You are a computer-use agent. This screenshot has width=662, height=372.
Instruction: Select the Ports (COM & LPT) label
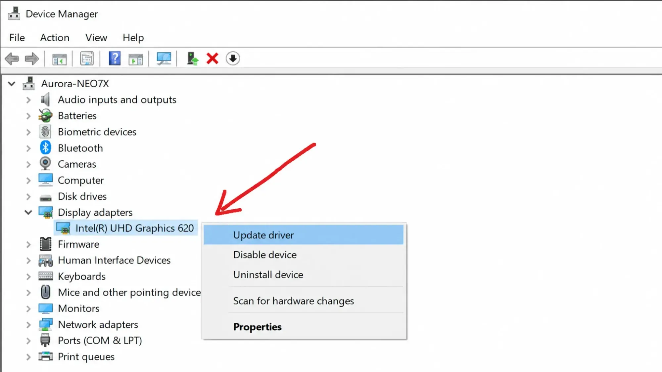tap(100, 340)
